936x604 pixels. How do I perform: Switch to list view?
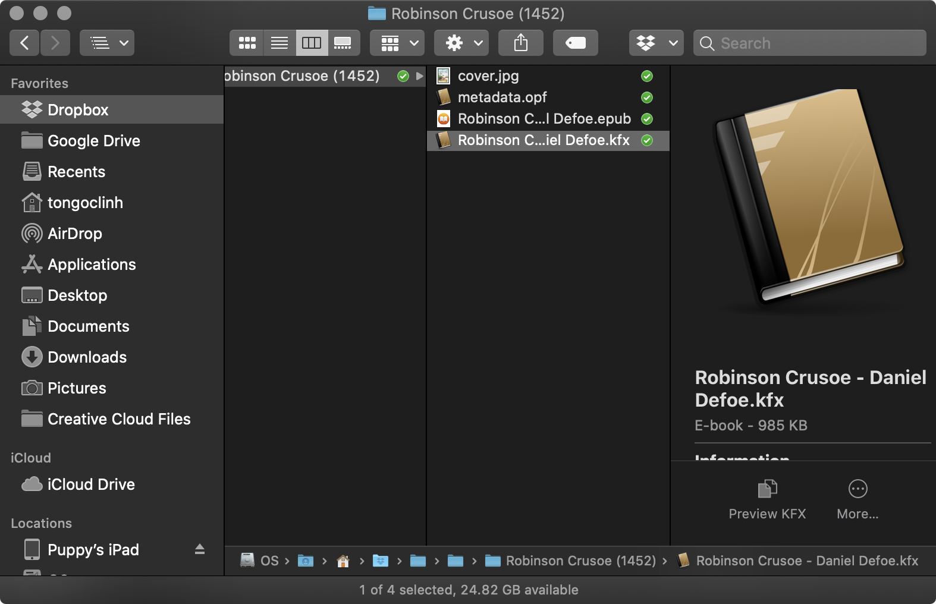coord(279,43)
